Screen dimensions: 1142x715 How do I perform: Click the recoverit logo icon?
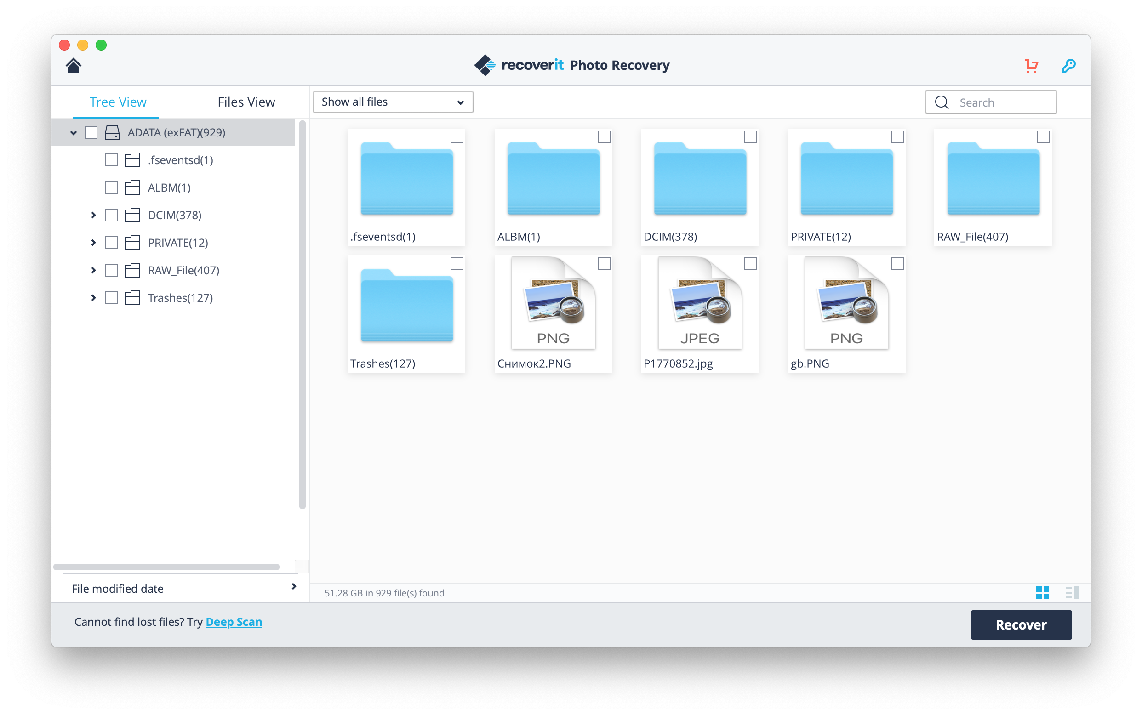click(485, 65)
